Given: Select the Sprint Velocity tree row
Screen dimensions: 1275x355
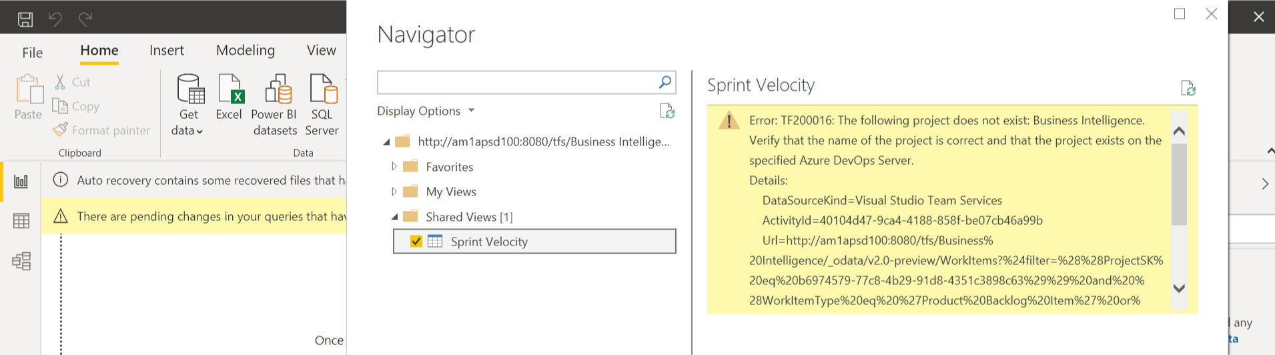Looking at the screenshot, I should coord(534,242).
